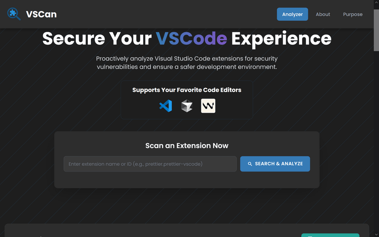Viewport: 379px width, 237px height.
Task: Click the teal button at the bottom right
Action: [330, 235]
